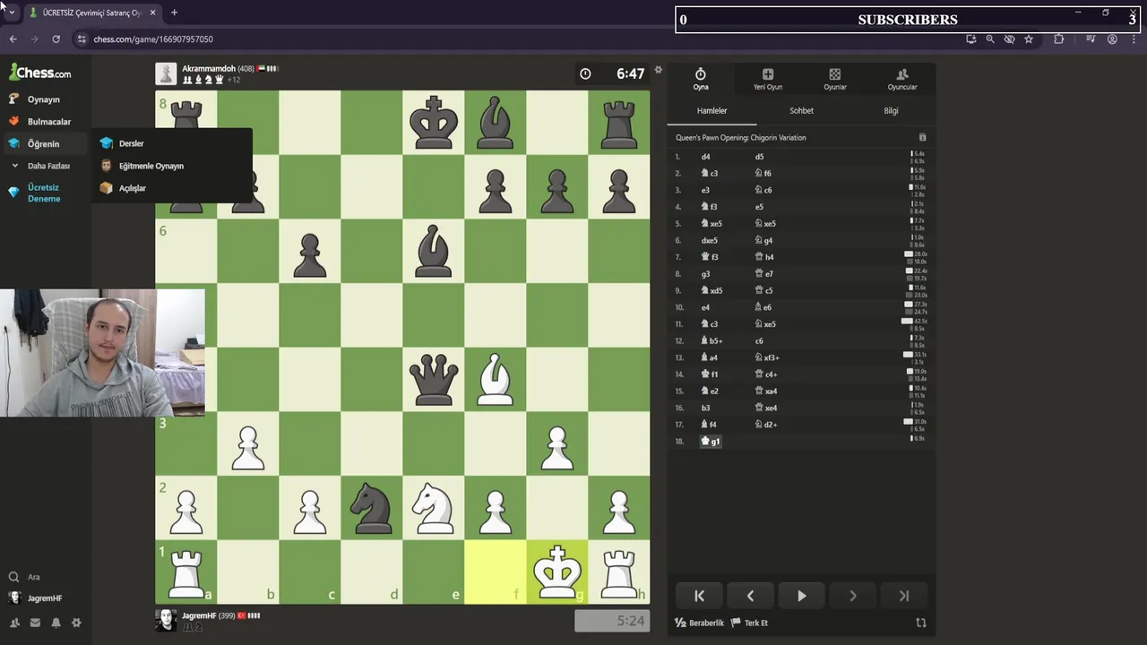Viewport: 1147px width, 645px height.
Task: Open Öğrenin in the sidebar
Action: click(x=43, y=143)
